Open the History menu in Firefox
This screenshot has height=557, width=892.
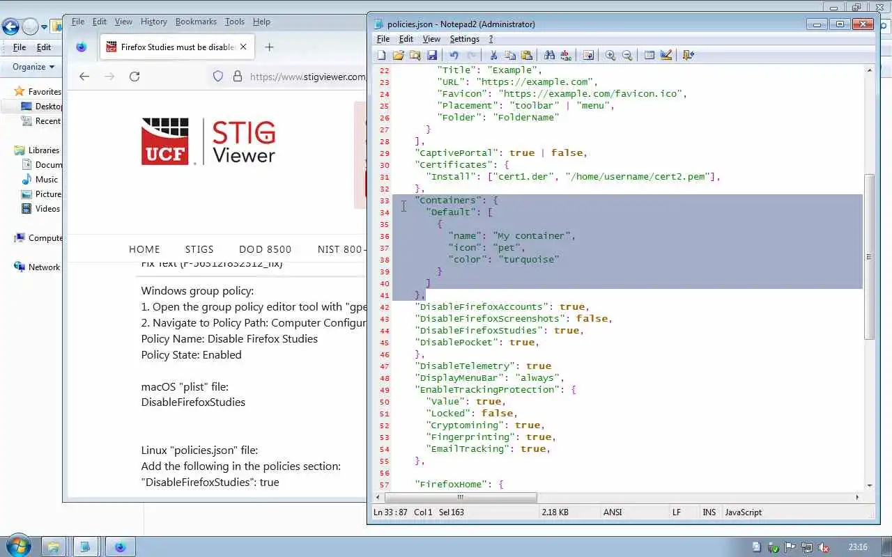click(x=153, y=22)
